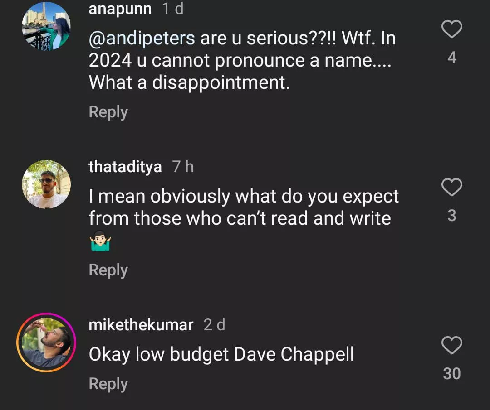Go to thataditya's profile via username
The image size is (490, 410).
pos(125,167)
